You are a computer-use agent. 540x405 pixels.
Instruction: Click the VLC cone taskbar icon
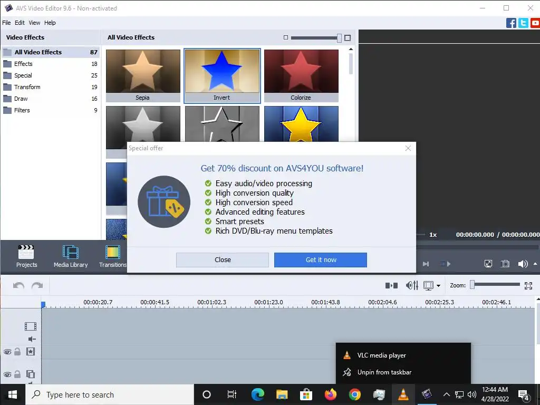[403, 394]
